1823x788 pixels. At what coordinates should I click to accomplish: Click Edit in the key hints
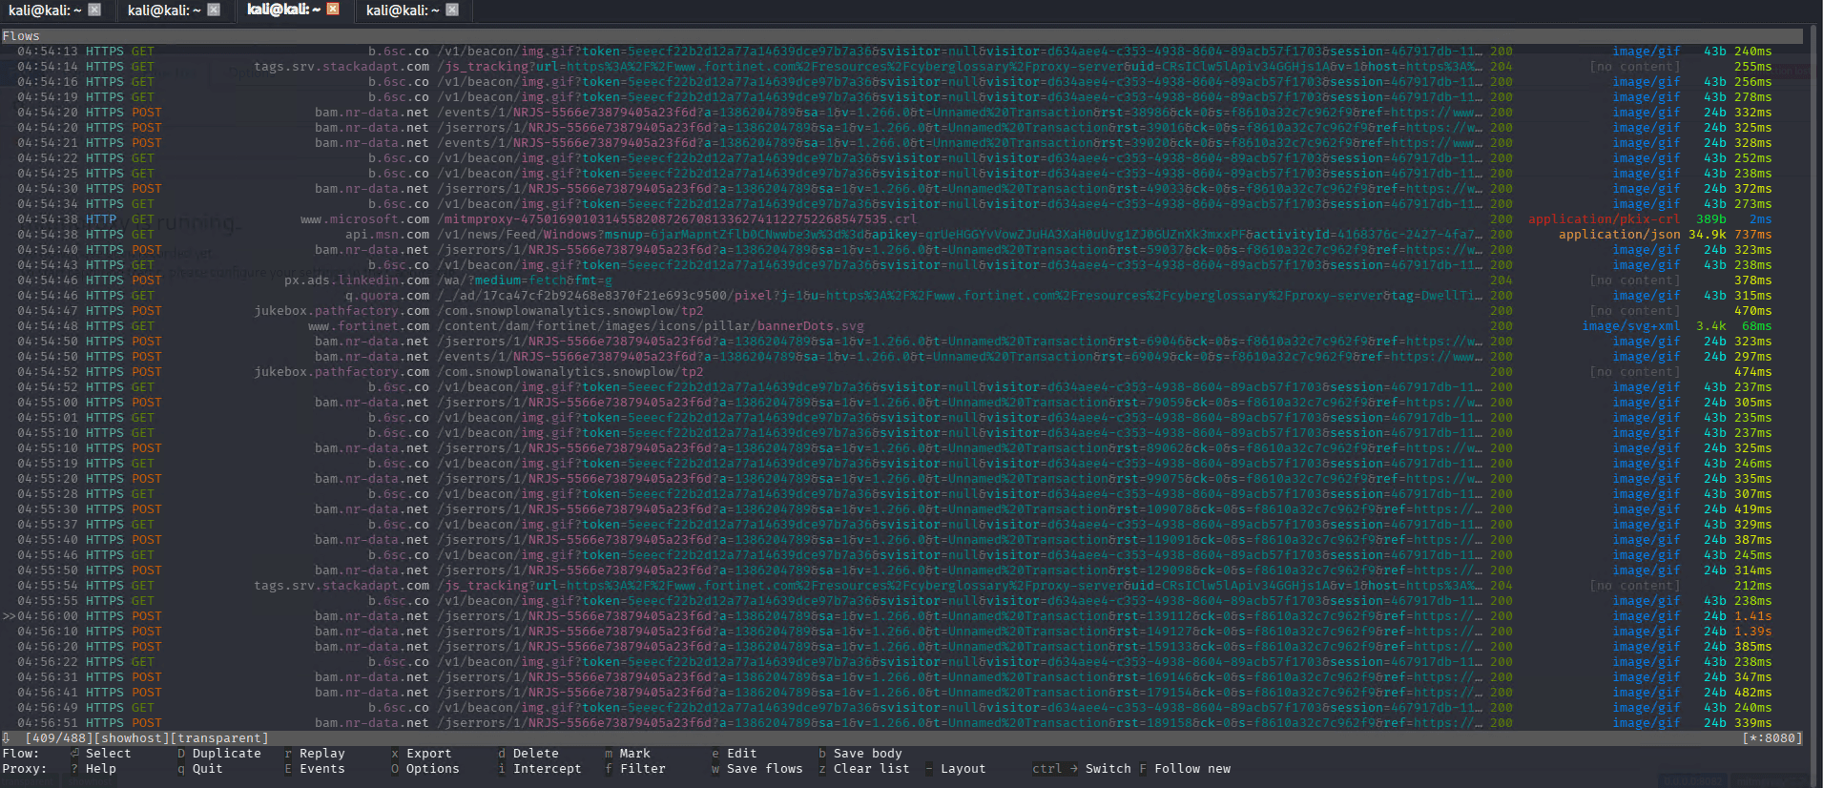click(x=742, y=754)
